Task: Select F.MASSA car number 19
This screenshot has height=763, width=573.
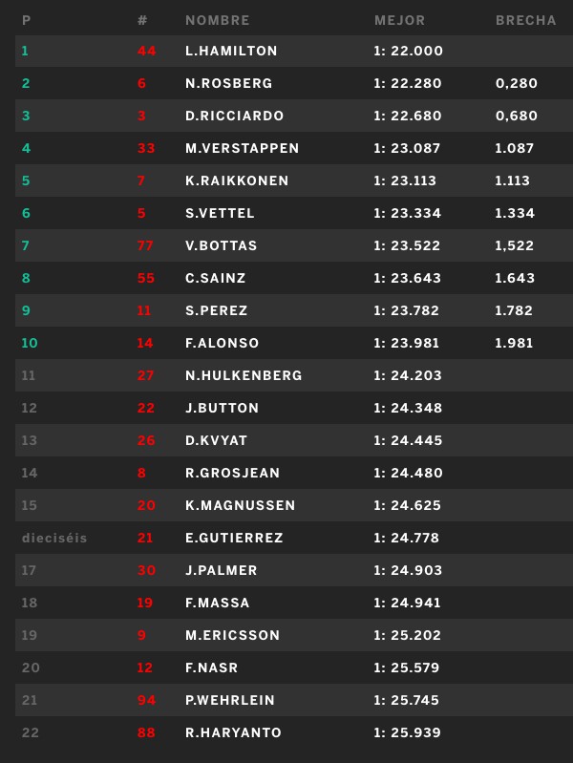Action: (x=144, y=603)
